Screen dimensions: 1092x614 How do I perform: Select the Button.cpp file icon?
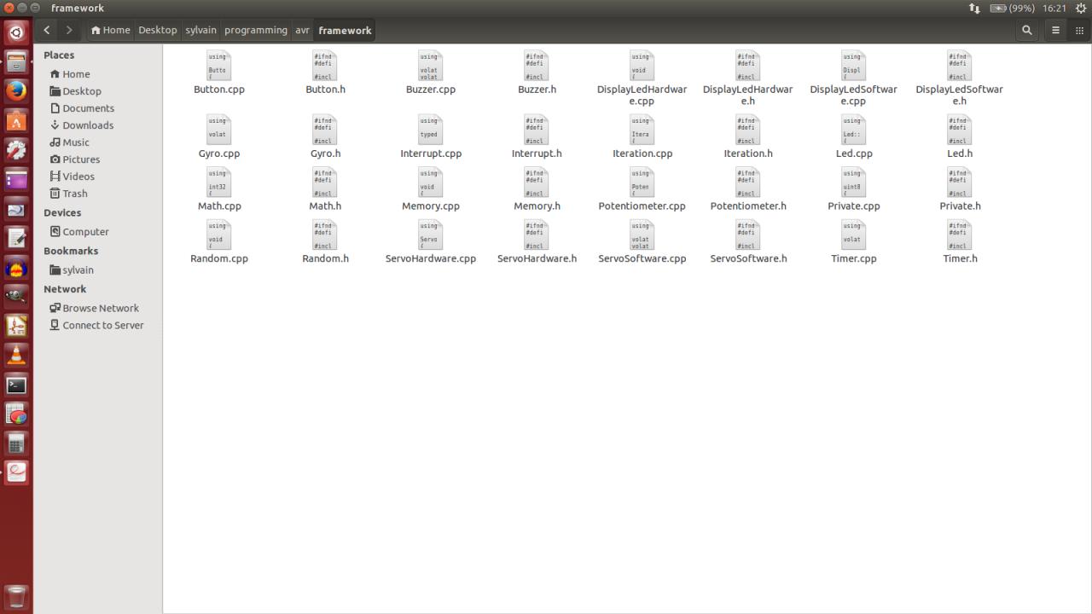[219, 66]
